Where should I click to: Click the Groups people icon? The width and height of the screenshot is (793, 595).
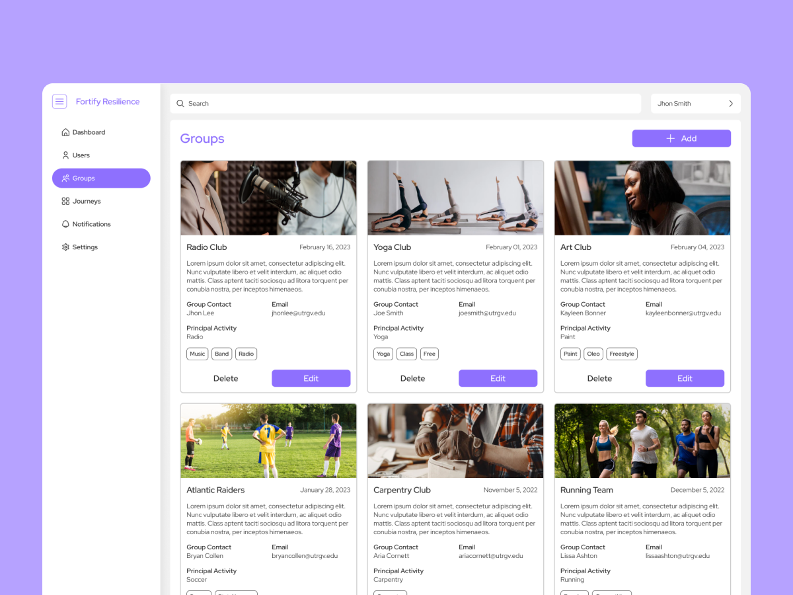65,178
